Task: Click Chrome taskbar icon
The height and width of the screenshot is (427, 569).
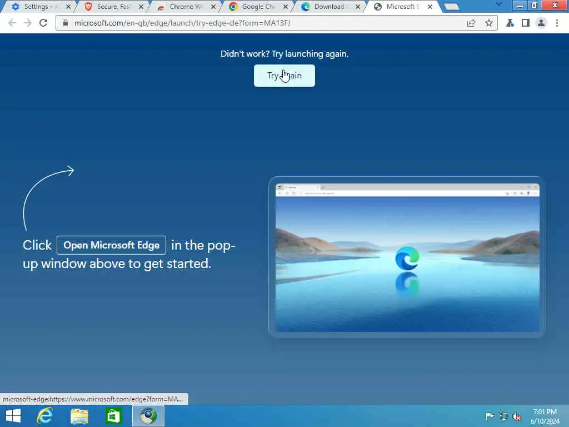Action: [148, 416]
